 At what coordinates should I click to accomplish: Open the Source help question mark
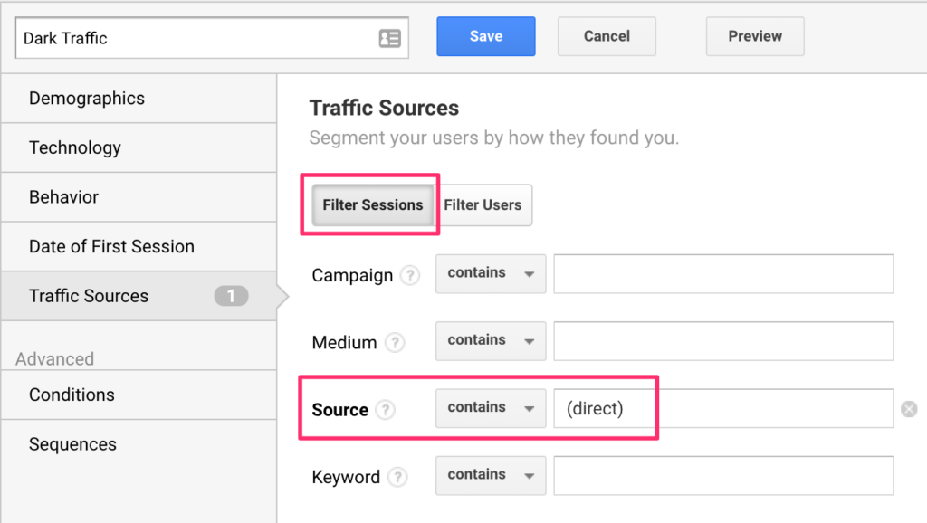point(386,410)
